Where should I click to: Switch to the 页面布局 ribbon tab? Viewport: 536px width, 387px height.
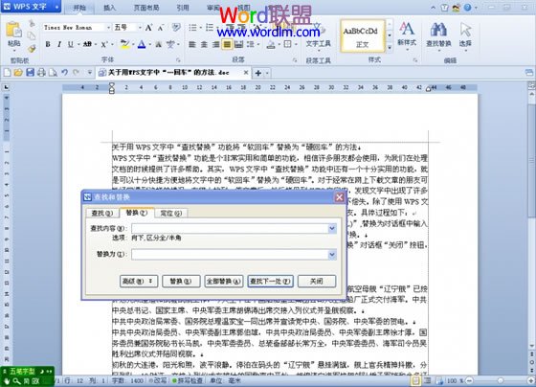point(146,8)
